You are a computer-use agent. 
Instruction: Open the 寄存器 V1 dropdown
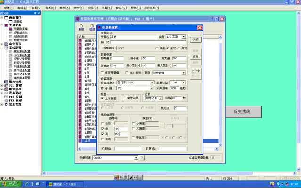[152, 88]
